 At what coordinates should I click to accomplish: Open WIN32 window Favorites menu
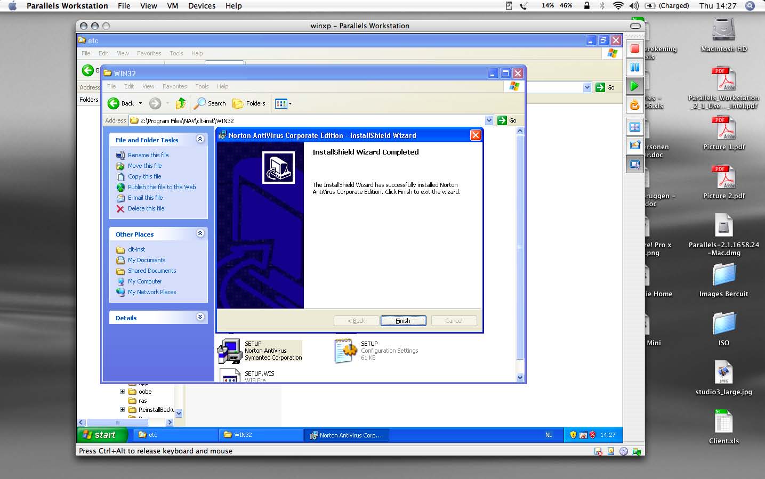pos(174,86)
